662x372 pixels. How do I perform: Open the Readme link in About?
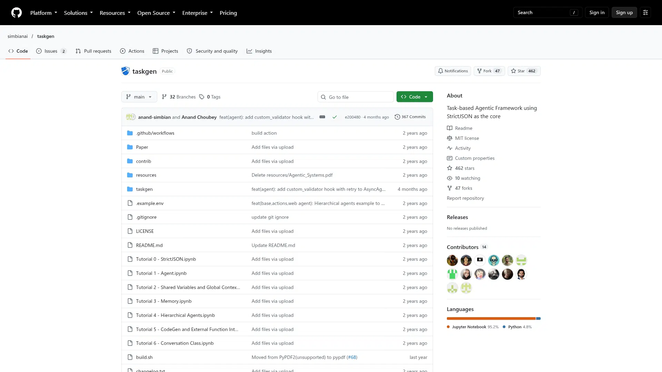coord(460,128)
